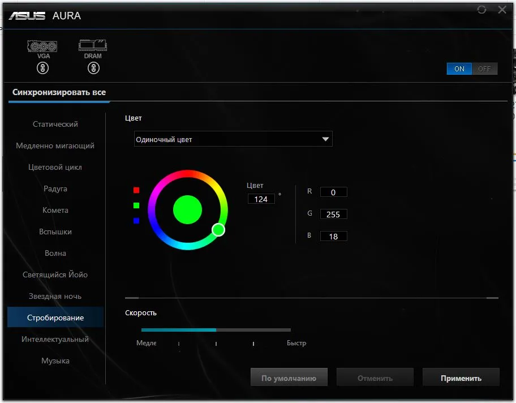Image resolution: width=516 pixels, height=403 pixels.
Task: Switch lighting OFF
Action: (484, 69)
